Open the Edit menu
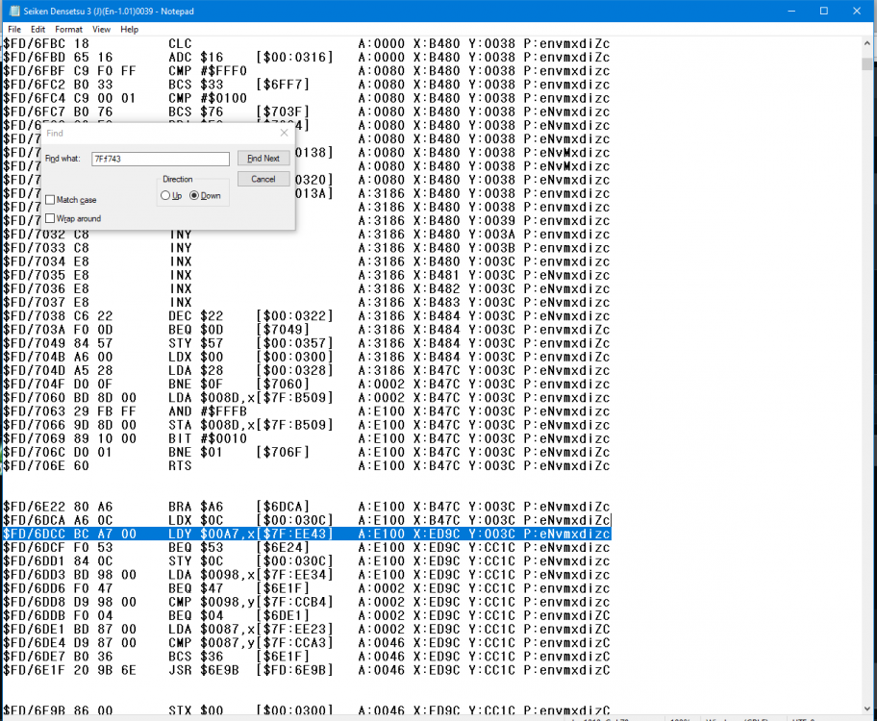The height and width of the screenshot is (721, 877). [x=38, y=29]
